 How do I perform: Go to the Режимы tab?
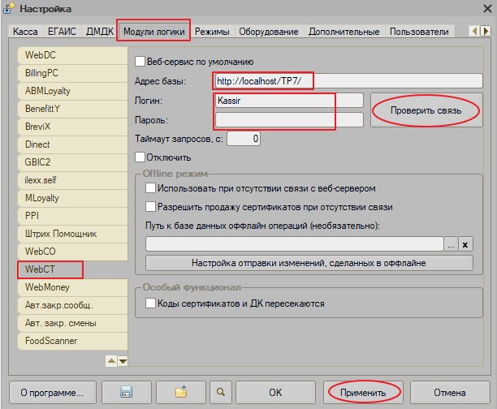[x=212, y=32]
